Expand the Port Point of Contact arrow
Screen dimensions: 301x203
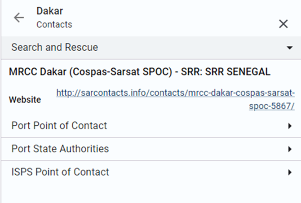[290, 126]
